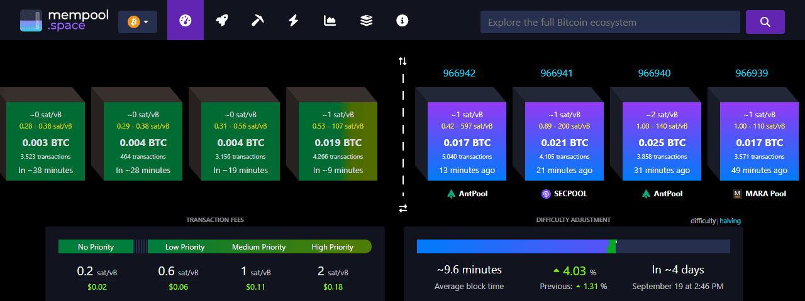Click the difficulty adjustment progress bar
Screen dimensions: 805x301
(574, 246)
